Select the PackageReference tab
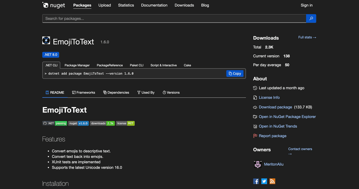Viewport: 359px width, 189px height. point(110,65)
